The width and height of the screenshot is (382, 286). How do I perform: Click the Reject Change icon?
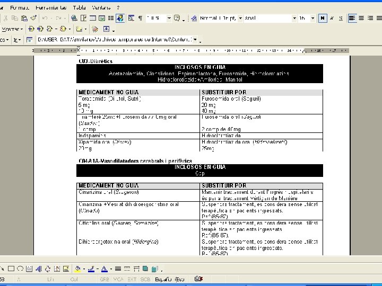[x=63, y=29]
